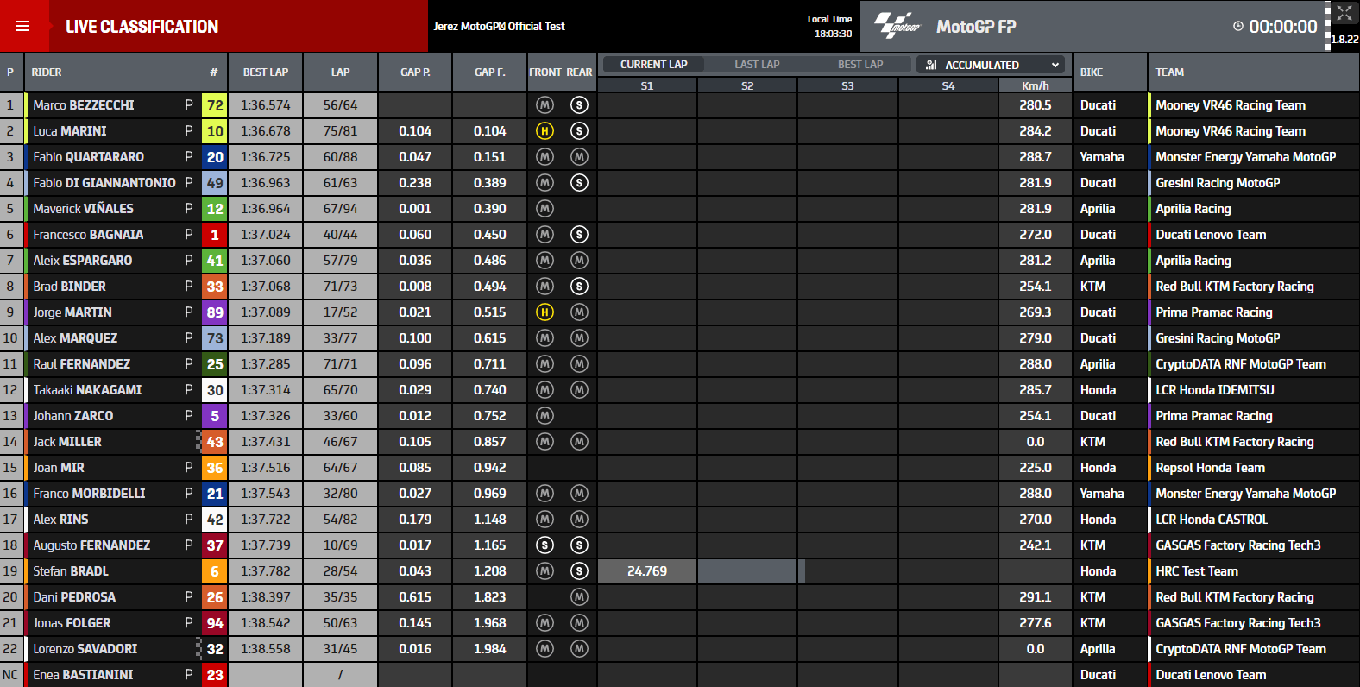Click Quartararo's rear medium tyre icon

[579, 157]
